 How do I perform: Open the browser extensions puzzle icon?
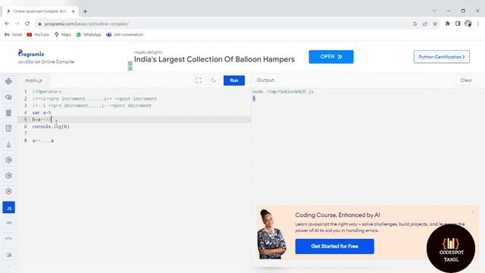pos(447,24)
